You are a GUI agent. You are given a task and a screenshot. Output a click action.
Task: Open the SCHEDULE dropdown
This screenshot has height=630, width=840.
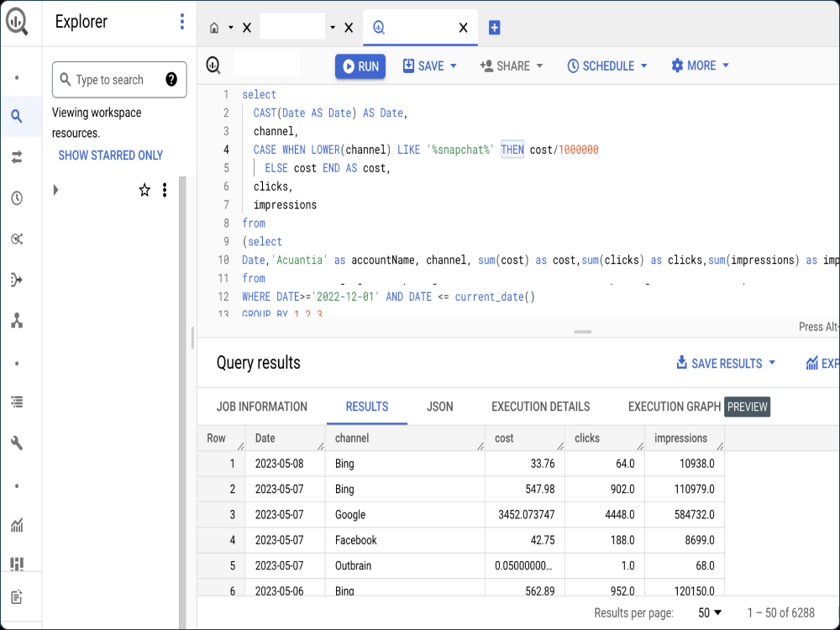pyautogui.click(x=607, y=66)
